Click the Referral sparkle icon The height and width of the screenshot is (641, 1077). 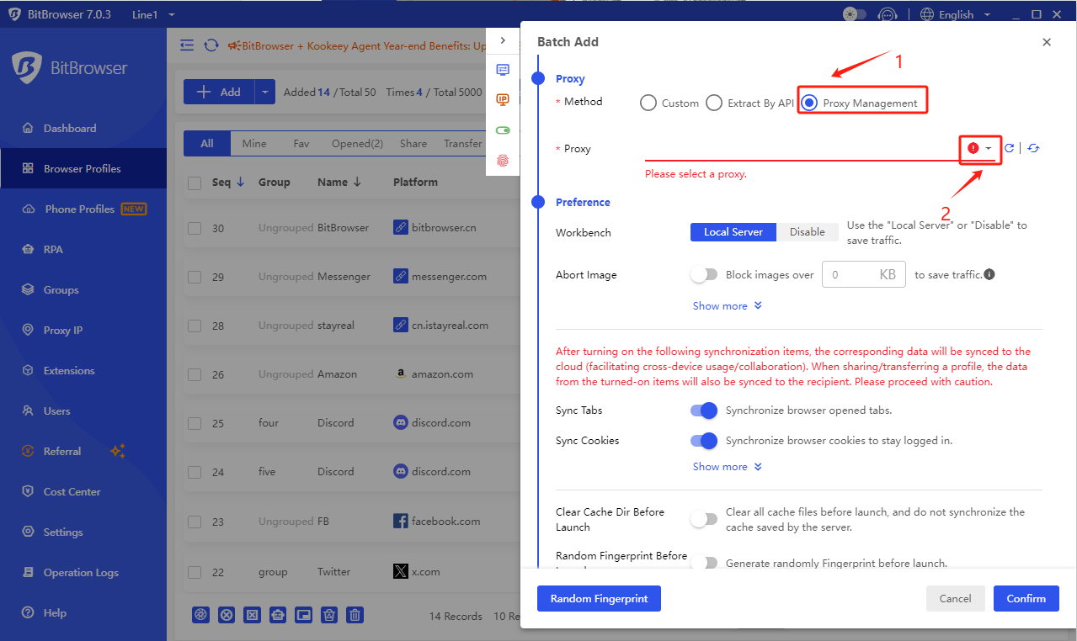[118, 451]
